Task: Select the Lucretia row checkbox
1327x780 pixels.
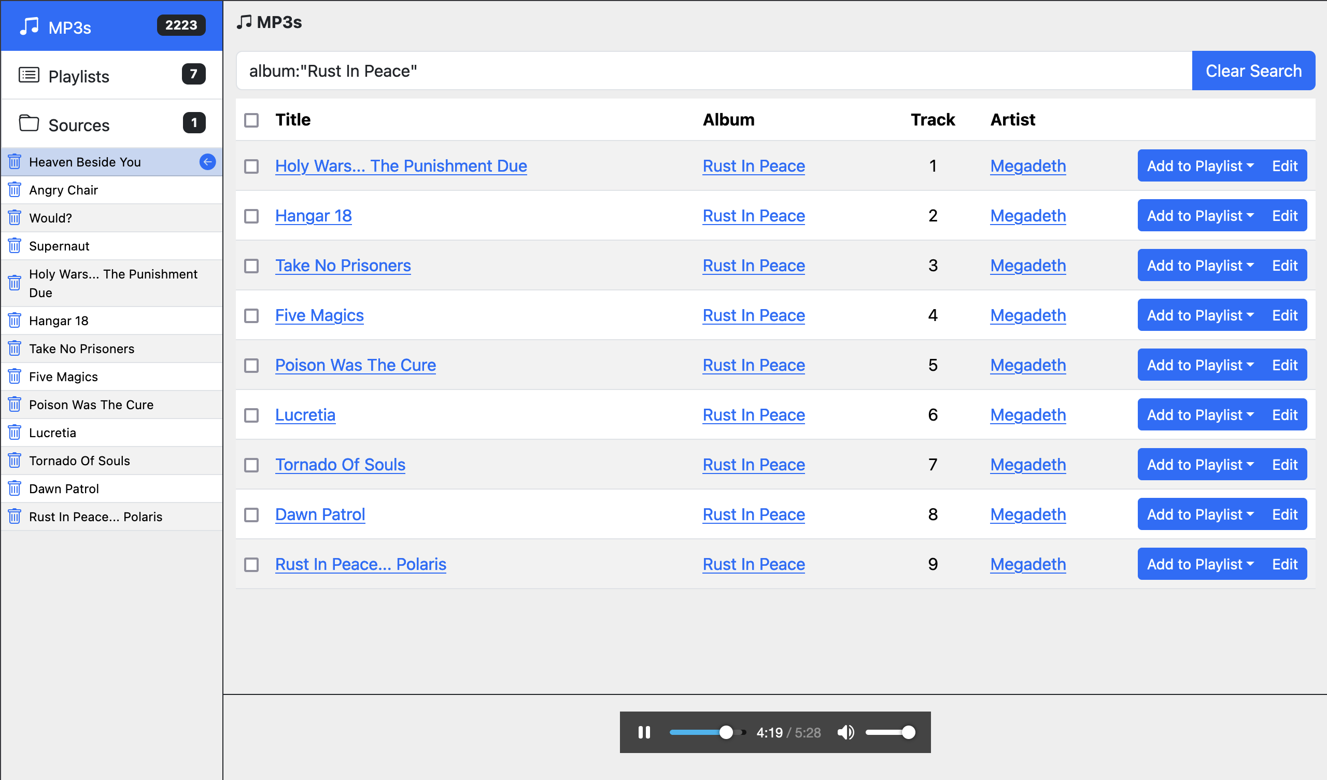Action: coord(251,415)
